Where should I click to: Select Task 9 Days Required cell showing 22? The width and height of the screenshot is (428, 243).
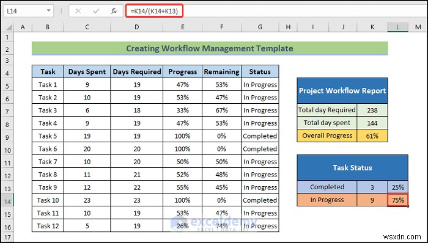(137, 187)
